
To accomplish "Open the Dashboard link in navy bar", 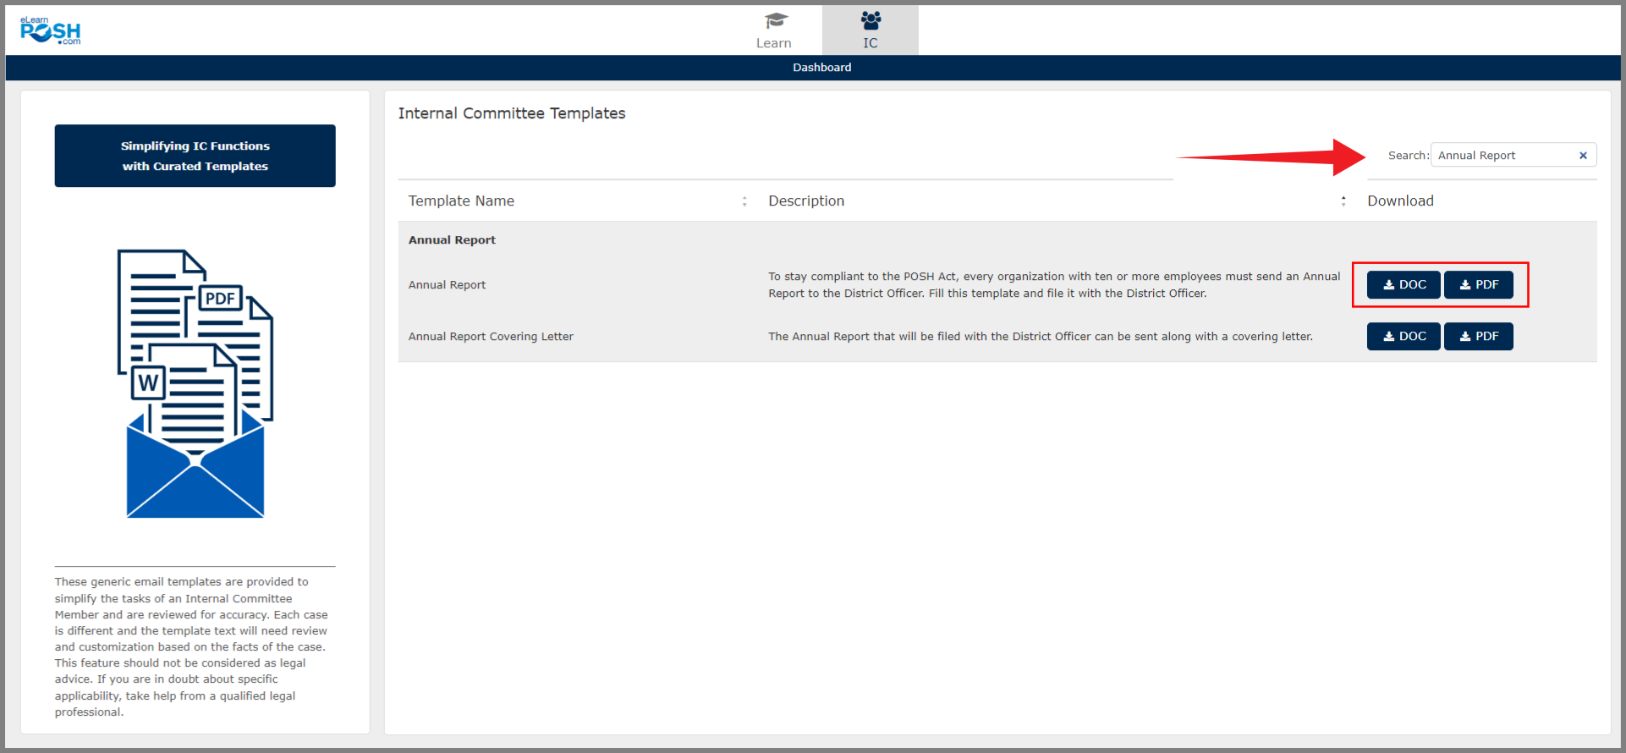I will coord(821,68).
